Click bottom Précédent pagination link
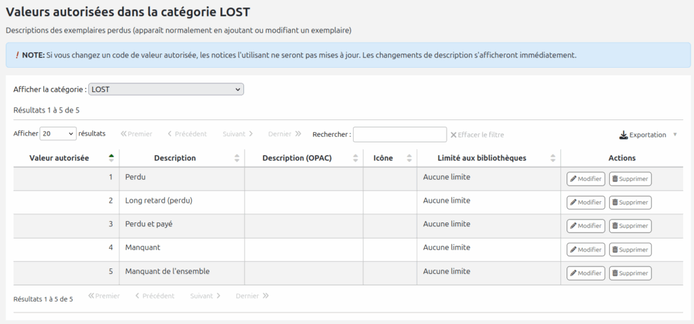The image size is (694, 324). [x=155, y=296]
